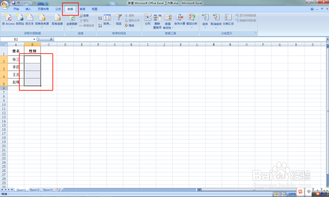This screenshot has width=329, height=197.
Task: Select the Sheet1 tab
Action: (x=21, y=190)
